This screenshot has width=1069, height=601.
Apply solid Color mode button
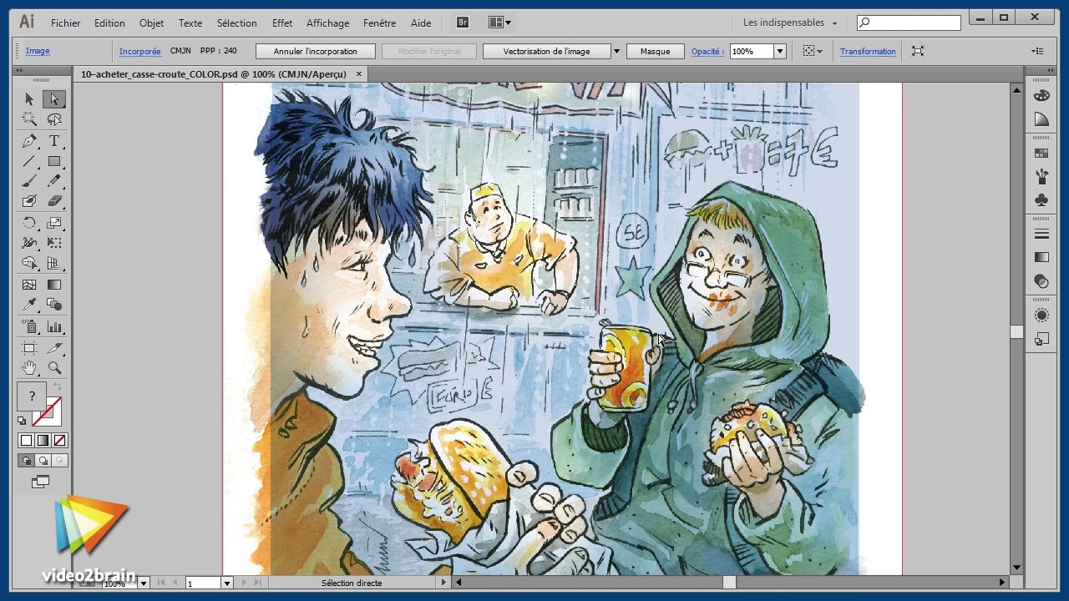click(26, 441)
